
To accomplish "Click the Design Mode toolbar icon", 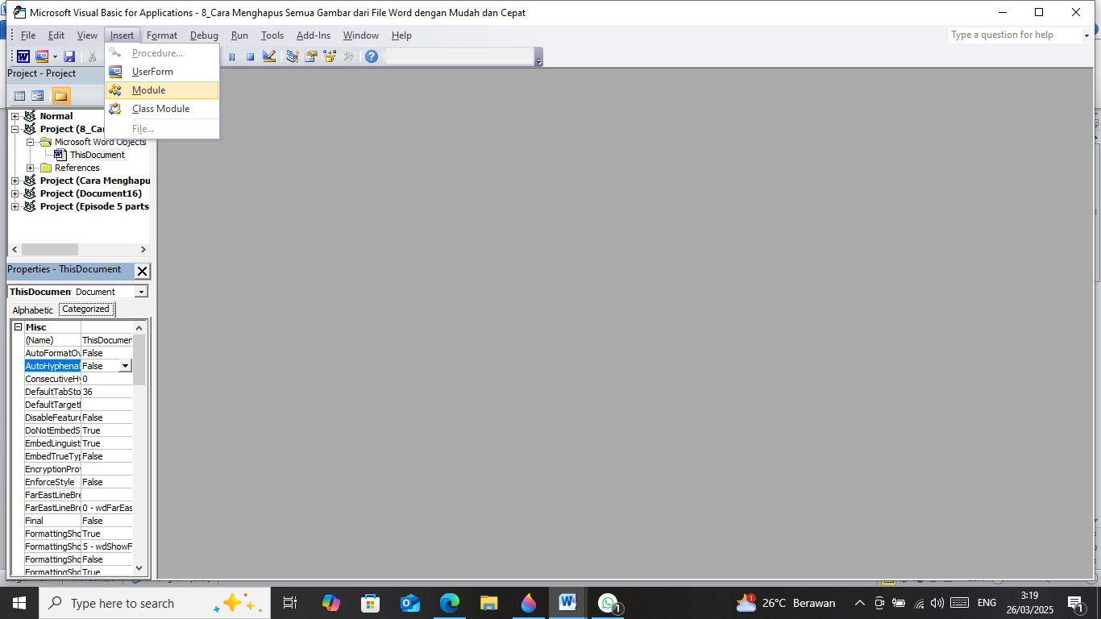I will tap(269, 56).
